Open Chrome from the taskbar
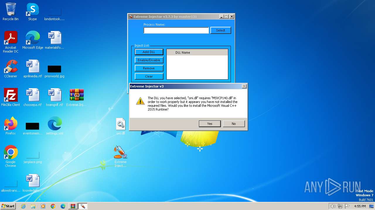The width and height of the screenshot is (375, 210). pos(53,206)
